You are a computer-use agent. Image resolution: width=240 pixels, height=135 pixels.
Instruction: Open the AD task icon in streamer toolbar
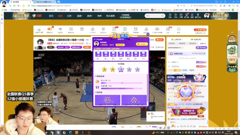click(71, 30)
